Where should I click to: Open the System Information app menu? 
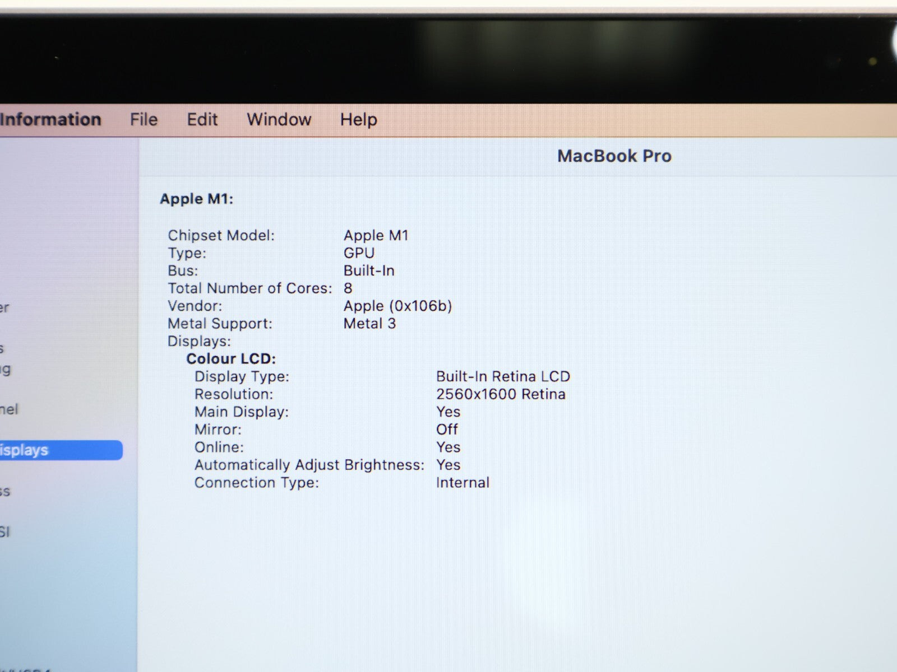pyautogui.click(x=50, y=119)
